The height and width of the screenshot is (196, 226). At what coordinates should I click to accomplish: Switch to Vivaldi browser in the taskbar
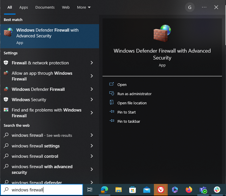[161, 190]
